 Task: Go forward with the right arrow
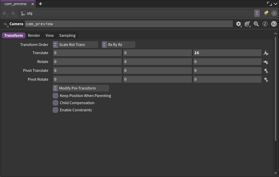pyautogui.click(x=13, y=13)
